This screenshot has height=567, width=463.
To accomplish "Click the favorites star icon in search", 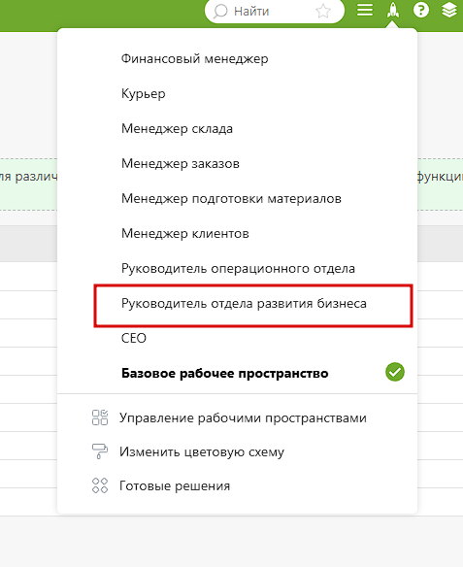I will click(323, 12).
